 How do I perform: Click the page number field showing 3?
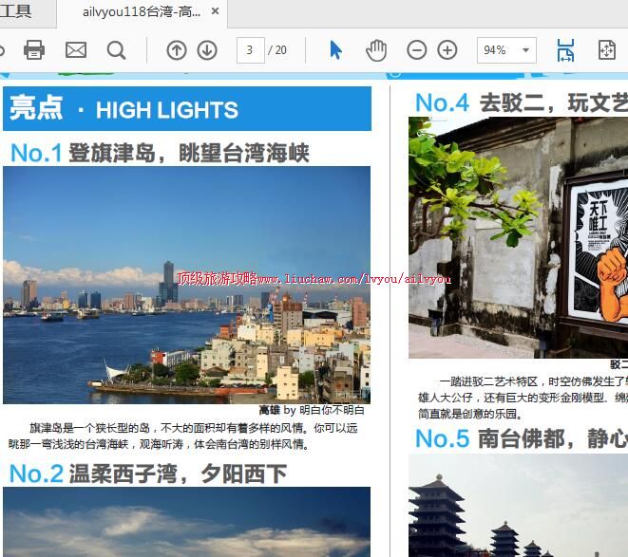pyautogui.click(x=250, y=50)
